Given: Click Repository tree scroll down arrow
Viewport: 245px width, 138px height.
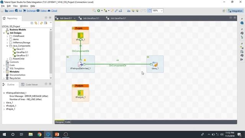Looking at the screenshot, I should click(x=51, y=78).
